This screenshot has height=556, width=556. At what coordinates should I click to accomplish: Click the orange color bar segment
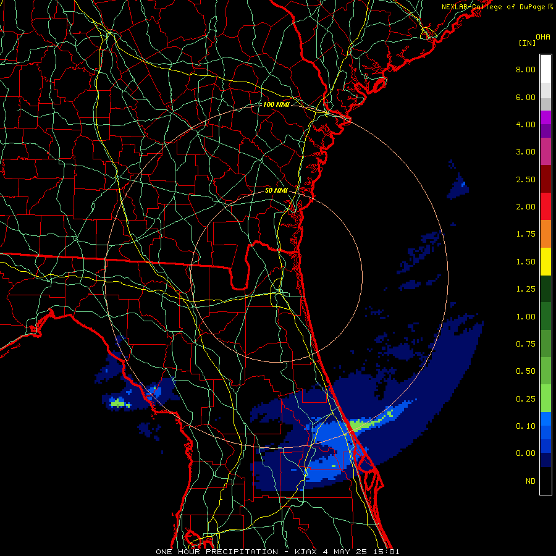[x=545, y=234]
